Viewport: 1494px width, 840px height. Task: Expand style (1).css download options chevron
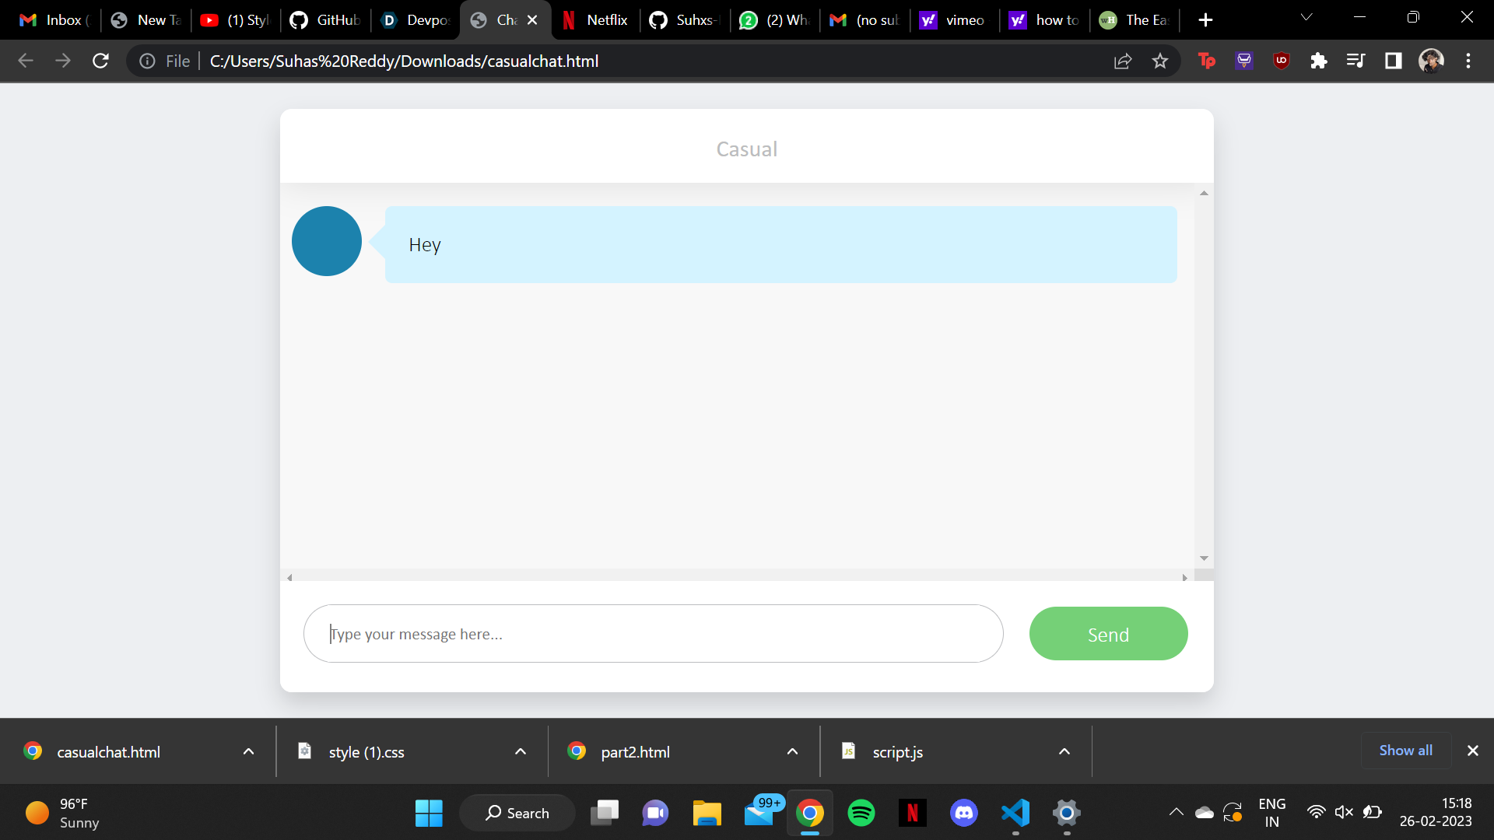coord(521,751)
